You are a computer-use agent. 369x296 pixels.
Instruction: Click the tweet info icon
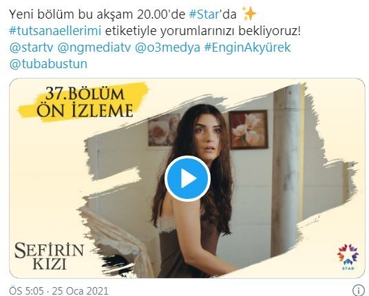click(359, 290)
